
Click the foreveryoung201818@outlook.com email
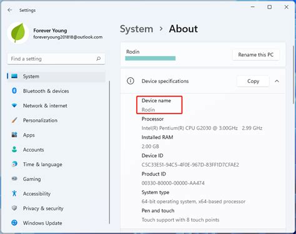(x=68, y=37)
